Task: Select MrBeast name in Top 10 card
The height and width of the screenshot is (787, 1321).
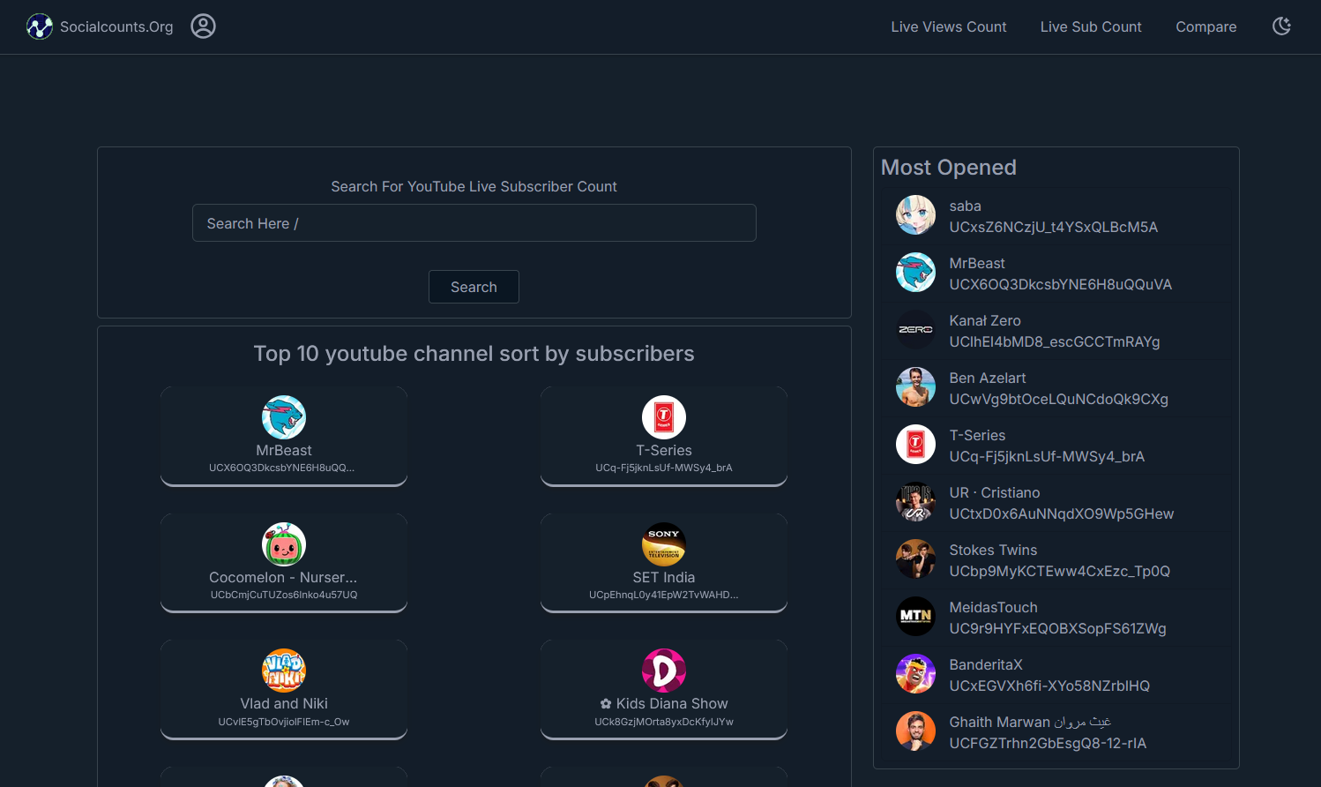Action: pyautogui.click(x=284, y=450)
